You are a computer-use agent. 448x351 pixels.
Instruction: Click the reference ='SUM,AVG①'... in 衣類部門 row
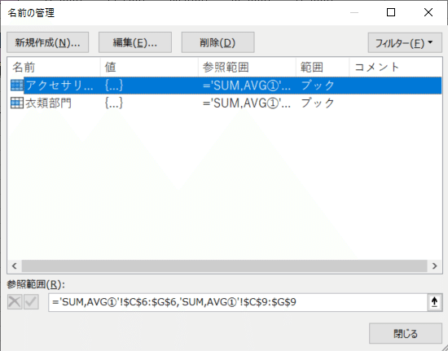247,103
